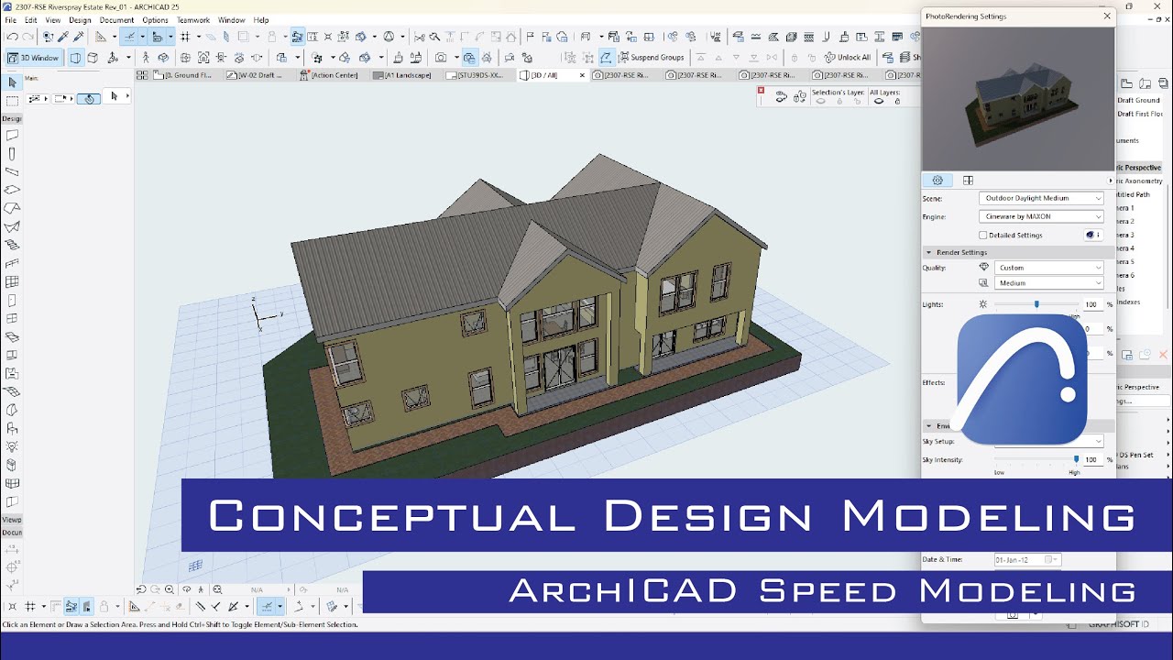The height and width of the screenshot is (660, 1173).
Task: Select the size tab in PhotoRendering panel
Action: [968, 181]
